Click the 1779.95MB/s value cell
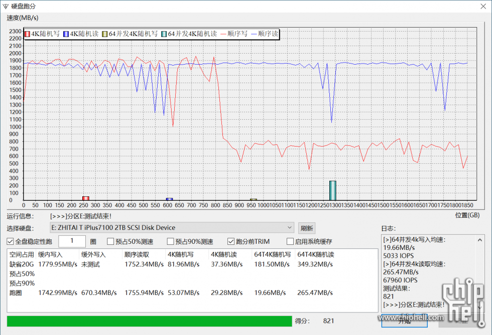Viewport: 492px width, 335px height. coord(58,264)
